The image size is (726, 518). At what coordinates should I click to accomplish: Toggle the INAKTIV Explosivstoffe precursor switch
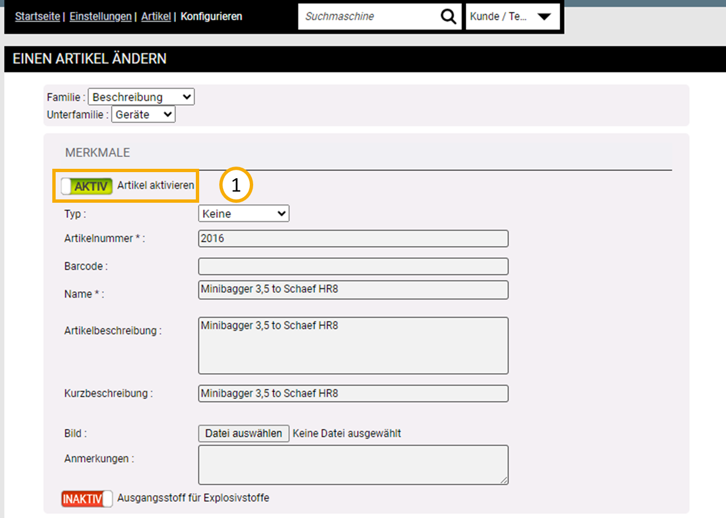point(87,499)
